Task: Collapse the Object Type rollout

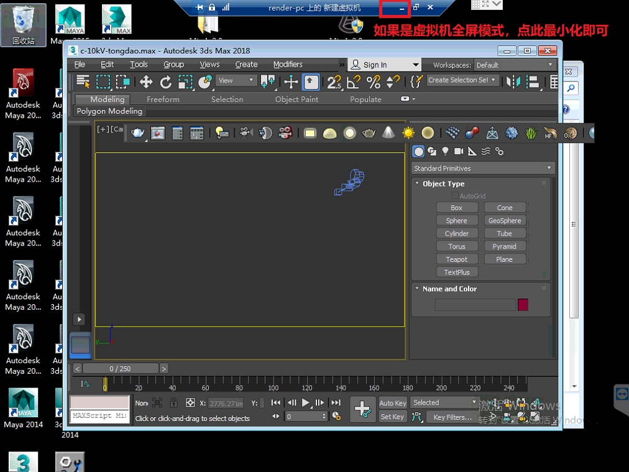Action: coord(417,183)
